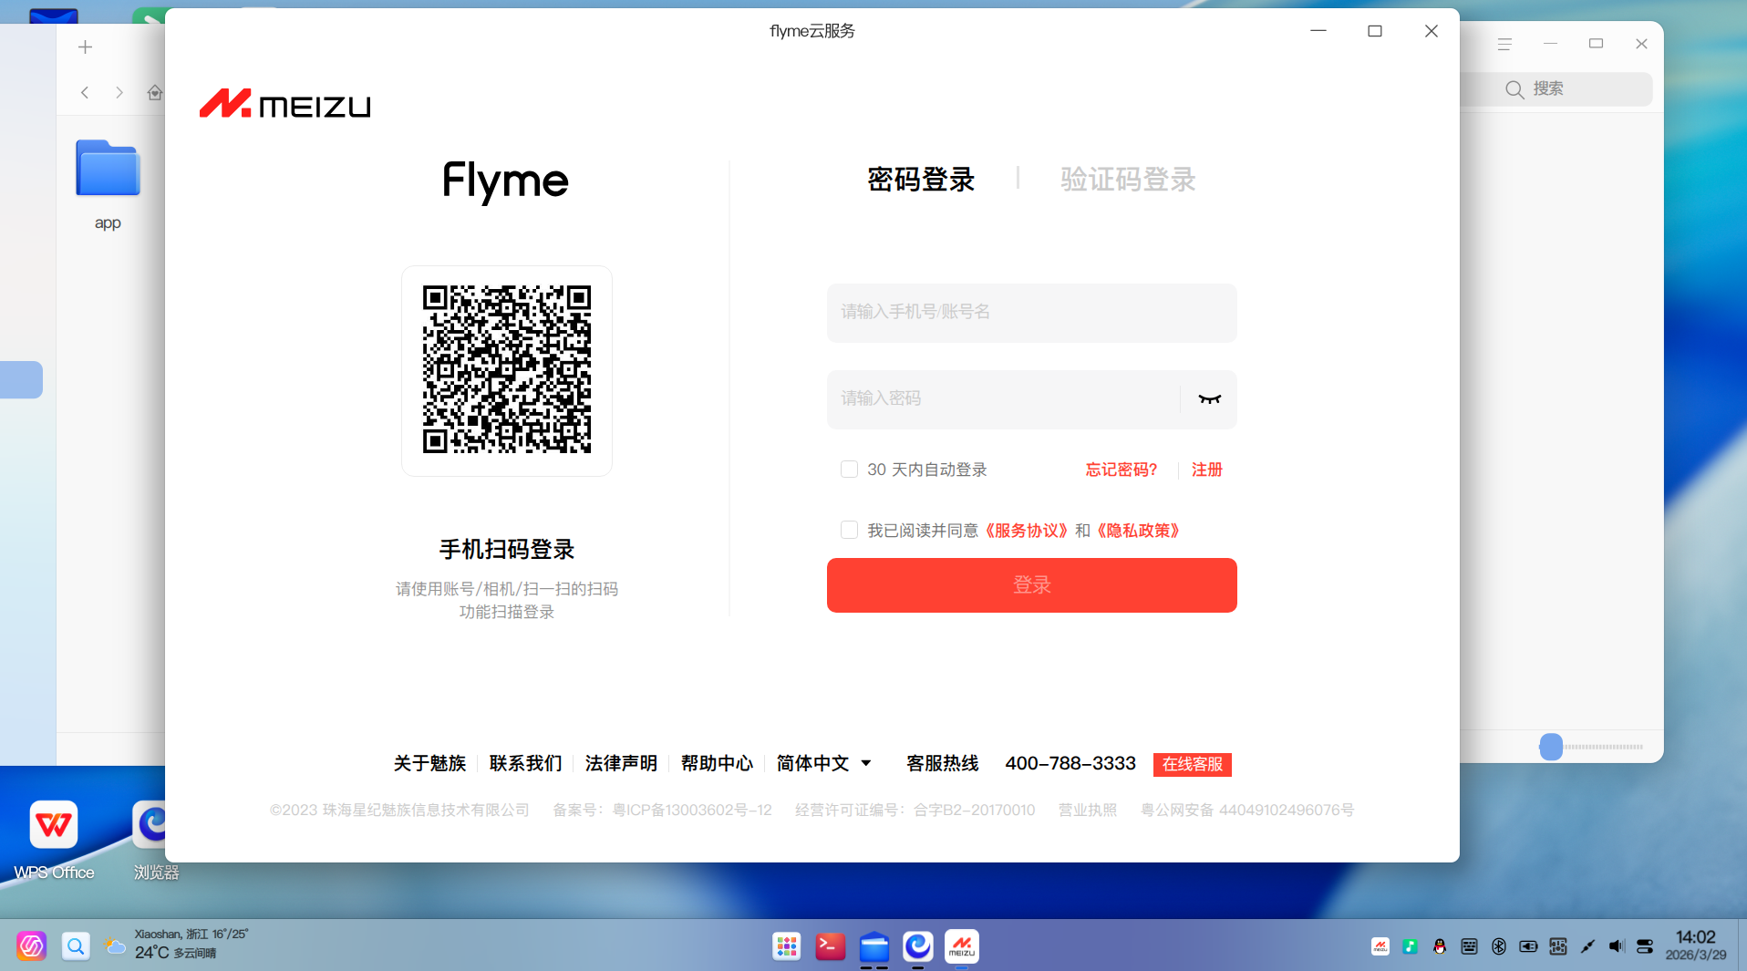This screenshot has width=1747, height=971.
Task: Open Bluetooth settings in the system tray
Action: (x=1499, y=946)
